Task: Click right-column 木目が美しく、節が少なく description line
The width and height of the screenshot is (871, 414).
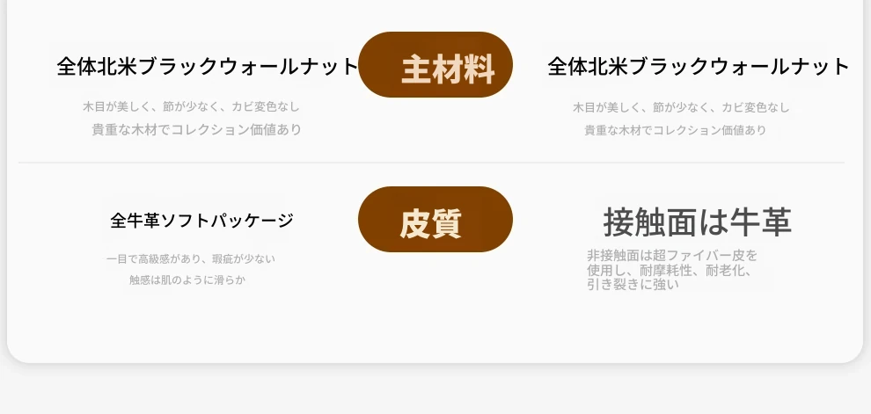Action: [x=681, y=108]
